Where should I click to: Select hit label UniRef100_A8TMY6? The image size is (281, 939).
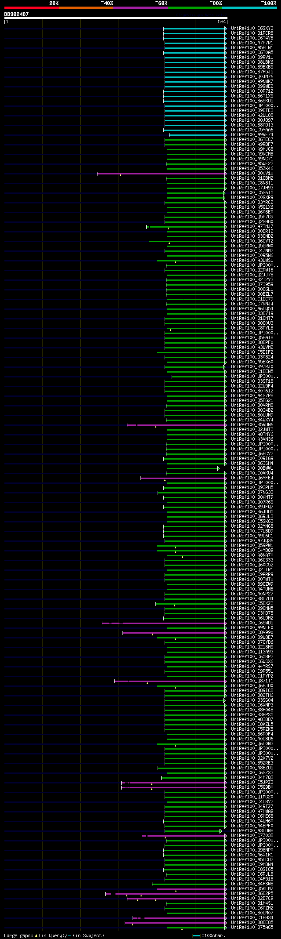(252, 434)
